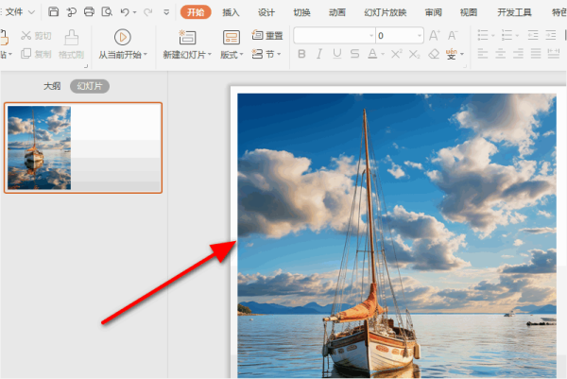Image resolution: width=567 pixels, height=379 pixels.
Task: Select the 幻灯片 panel tab
Action: click(x=90, y=86)
